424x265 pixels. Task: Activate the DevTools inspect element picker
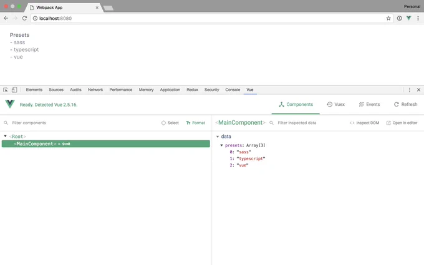tap(6, 90)
